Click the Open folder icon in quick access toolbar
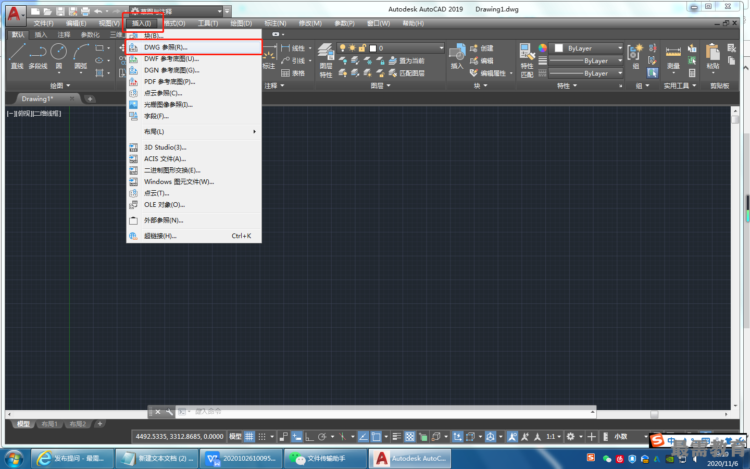Screen dimensions: 750x469 pyautogui.click(x=47, y=11)
